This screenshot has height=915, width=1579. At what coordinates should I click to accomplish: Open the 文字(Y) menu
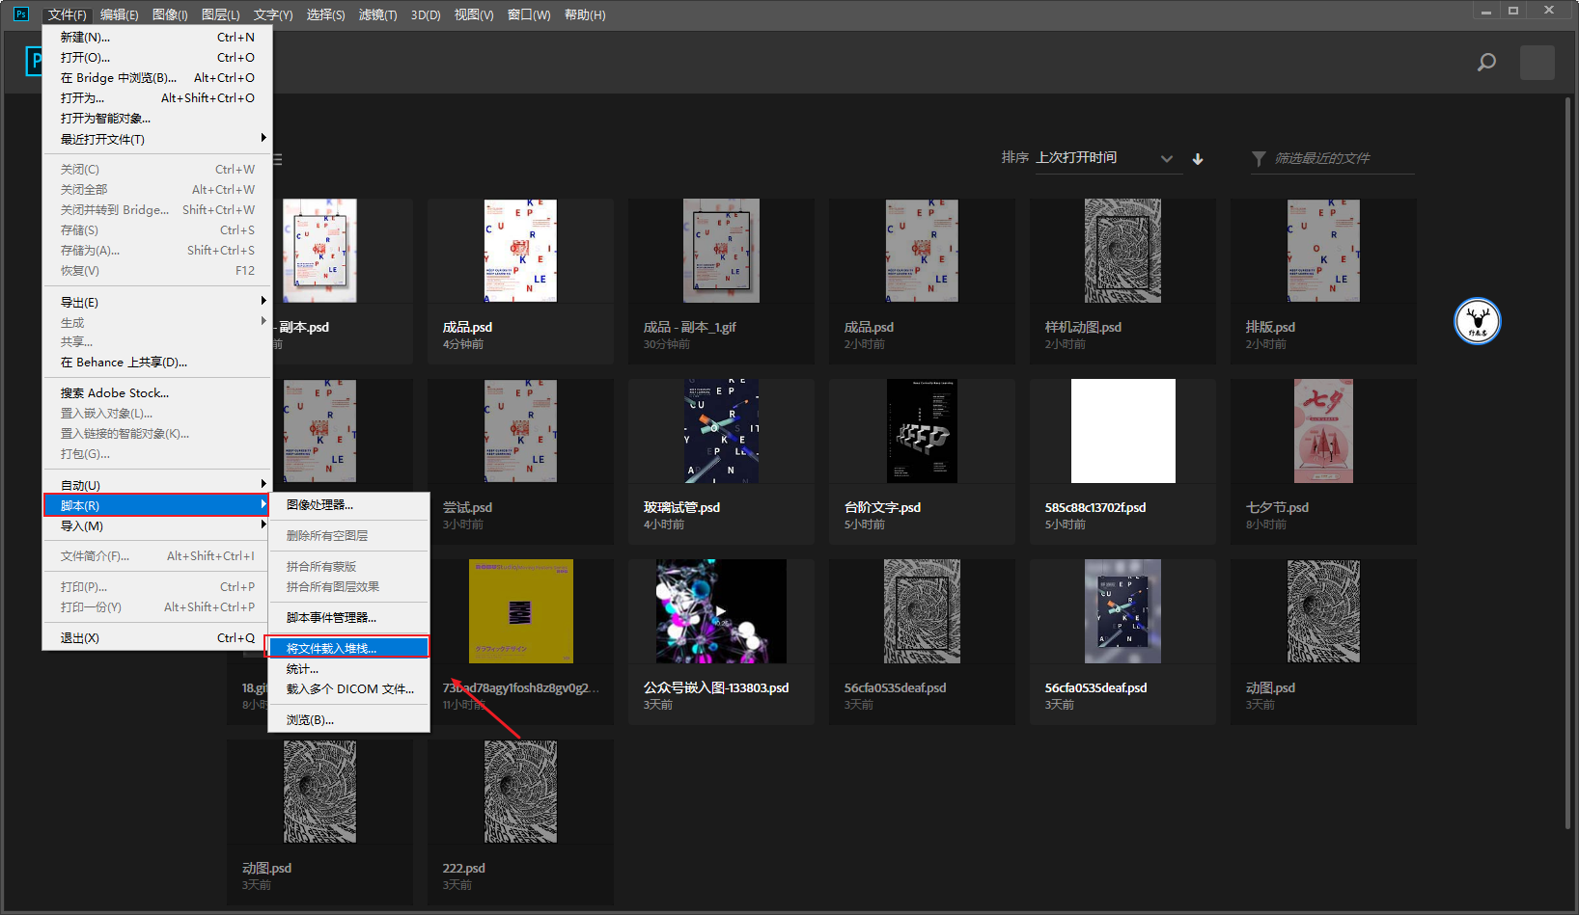273,14
